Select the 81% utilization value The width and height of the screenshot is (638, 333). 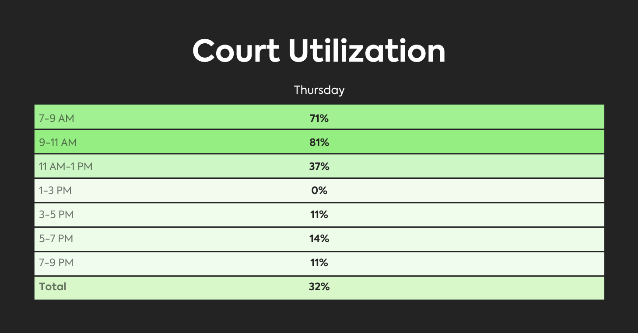(x=319, y=142)
